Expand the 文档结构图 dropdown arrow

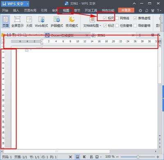[100, 26]
